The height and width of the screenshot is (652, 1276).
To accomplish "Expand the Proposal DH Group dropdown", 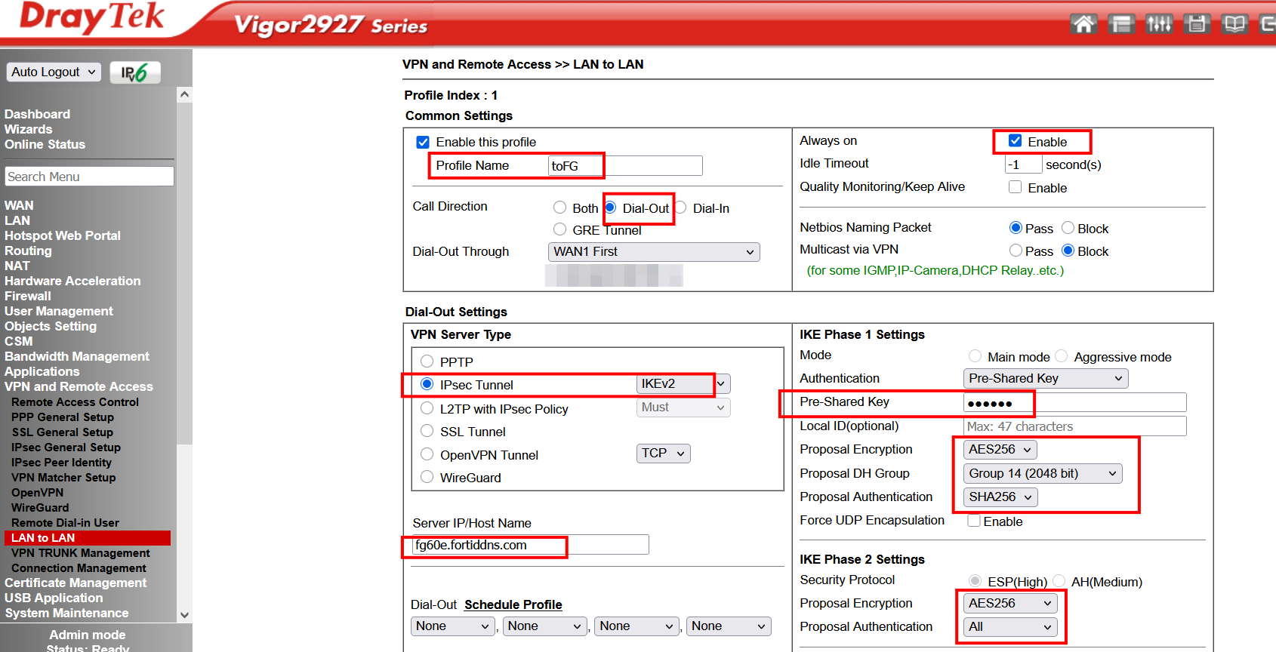I will [1042, 473].
